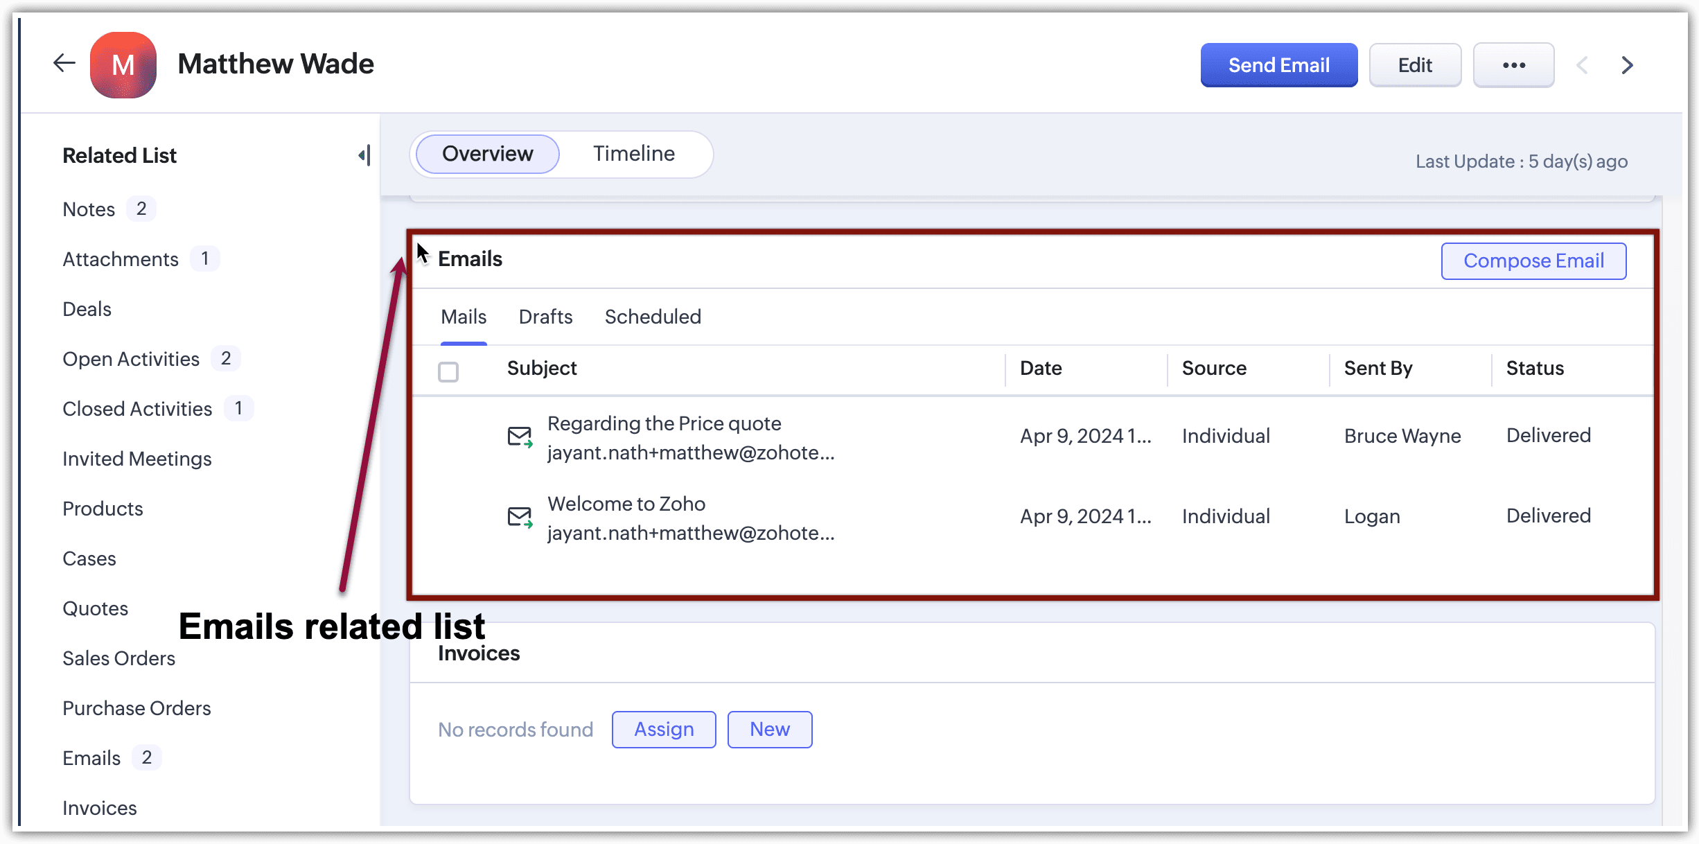Click sent mail icon for Welcome to Zoho
1699x844 pixels.
coord(520,518)
